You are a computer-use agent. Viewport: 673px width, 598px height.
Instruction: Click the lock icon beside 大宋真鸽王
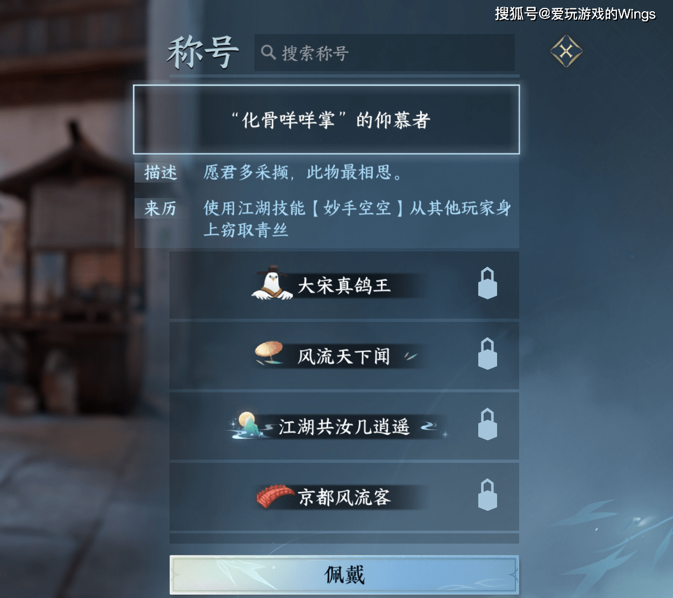pyautogui.click(x=487, y=283)
